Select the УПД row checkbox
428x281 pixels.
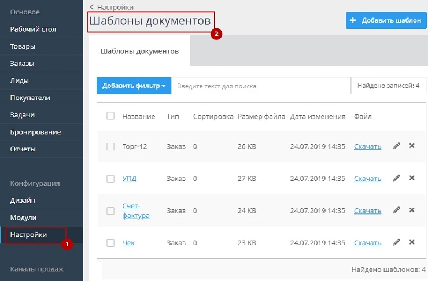(110, 179)
